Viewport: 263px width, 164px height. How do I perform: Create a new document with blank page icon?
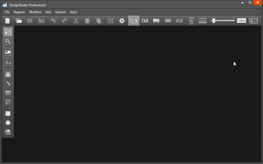pyautogui.click(x=7, y=21)
